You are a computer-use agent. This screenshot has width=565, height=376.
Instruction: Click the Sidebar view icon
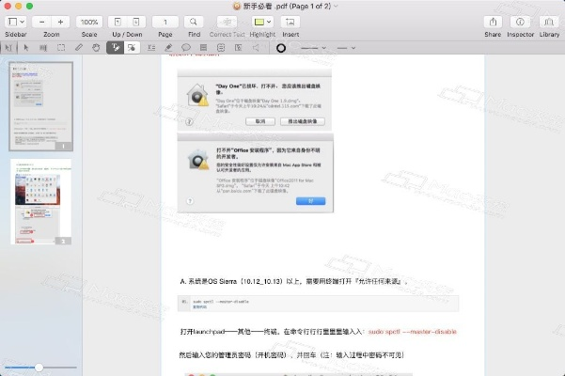click(x=12, y=22)
